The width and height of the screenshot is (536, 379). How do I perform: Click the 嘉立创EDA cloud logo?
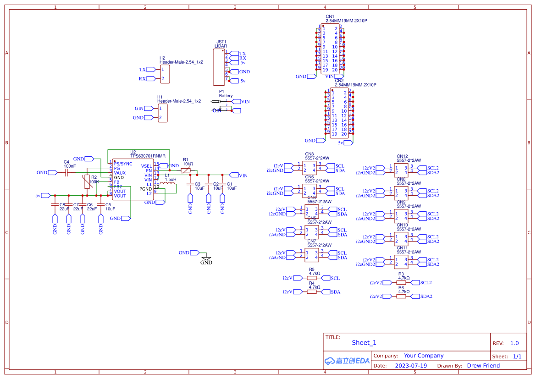346,361
